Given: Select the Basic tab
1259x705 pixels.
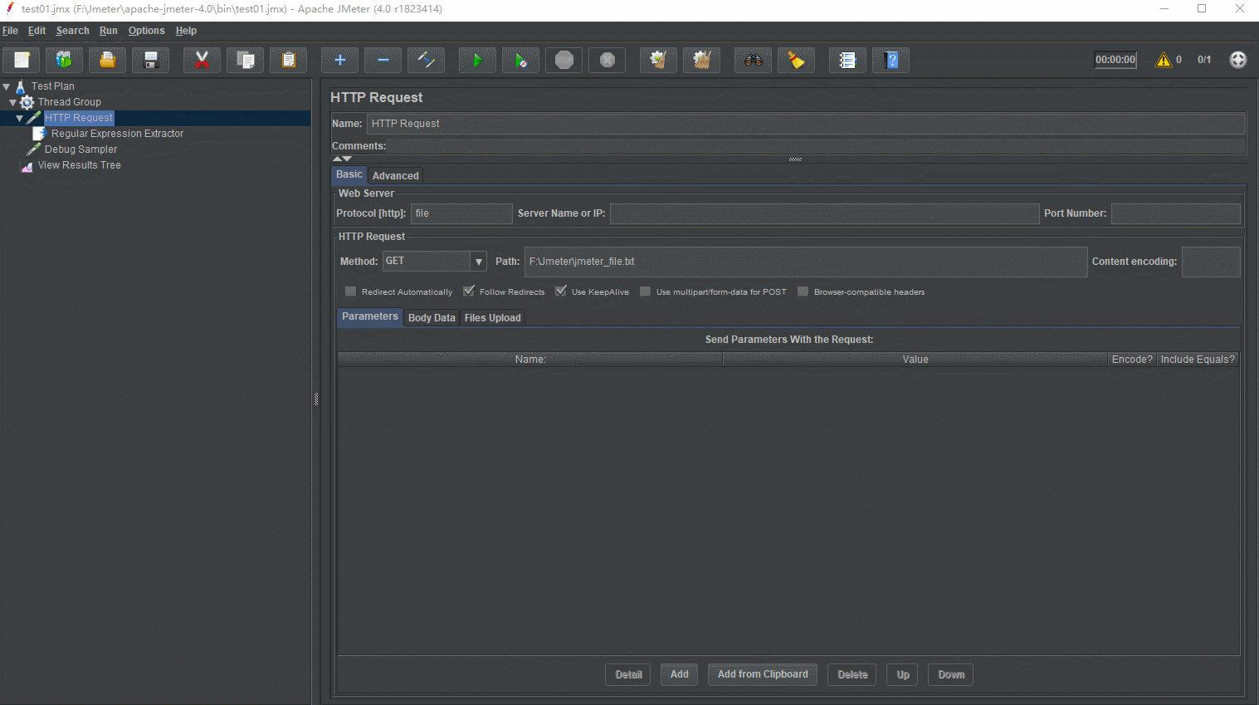Looking at the screenshot, I should [349, 174].
